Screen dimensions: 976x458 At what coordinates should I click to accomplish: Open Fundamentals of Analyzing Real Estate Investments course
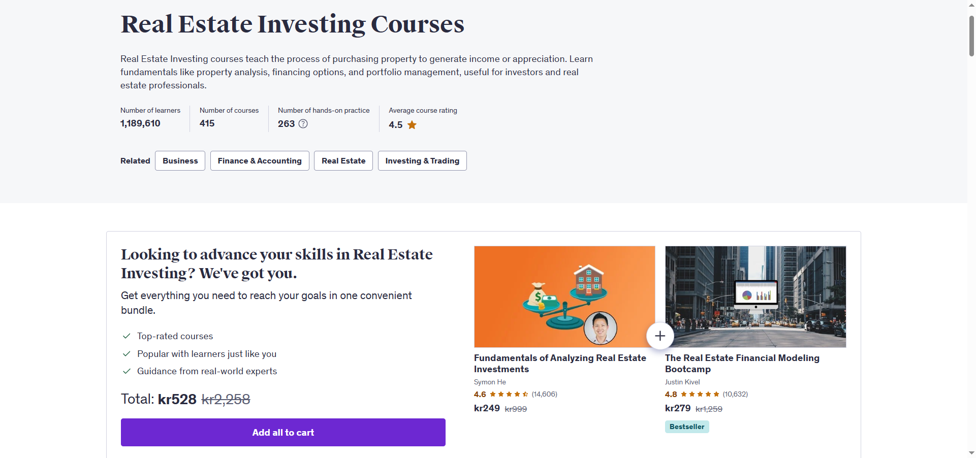(x=560, y=364)
